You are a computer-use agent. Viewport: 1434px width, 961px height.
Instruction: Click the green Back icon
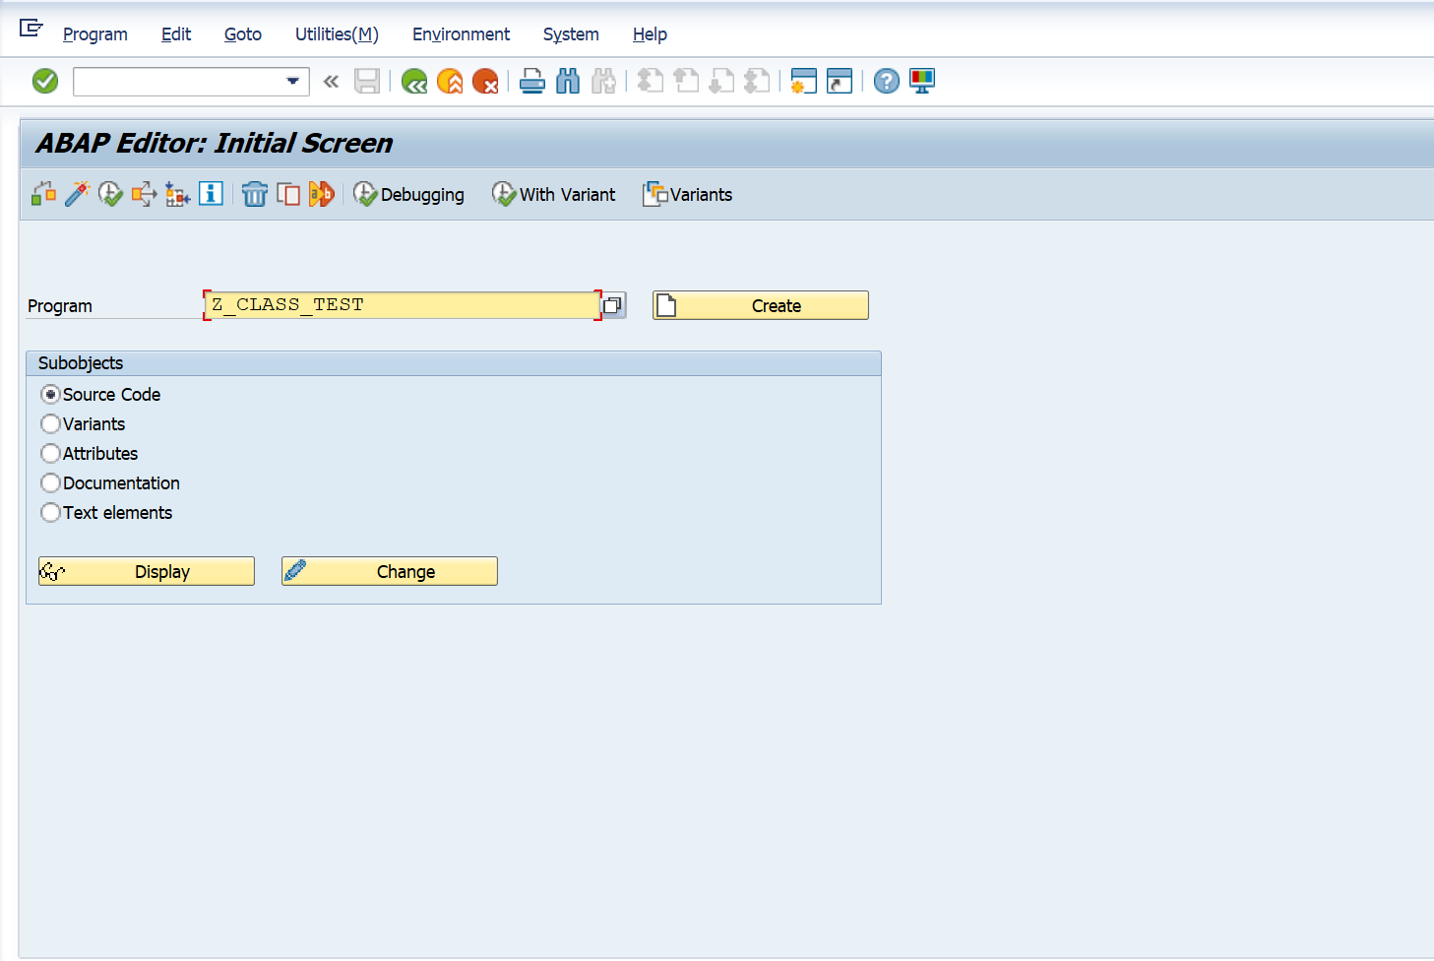click(414, 81)
